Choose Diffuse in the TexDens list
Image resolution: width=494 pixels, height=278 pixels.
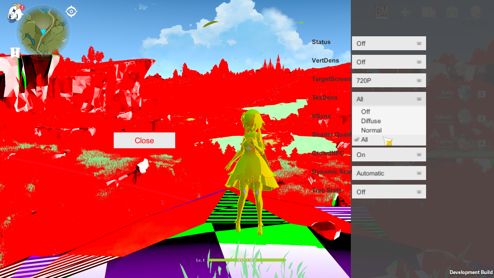coord(389,121)
